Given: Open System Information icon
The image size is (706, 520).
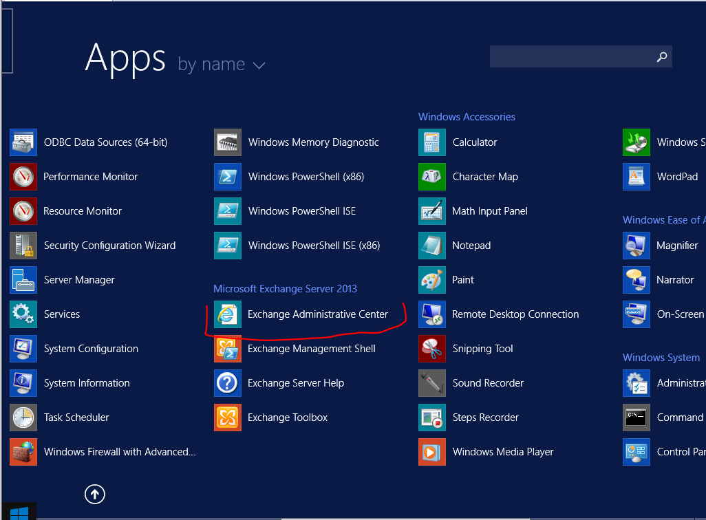Looking at the screenshot, I should 23,383.
